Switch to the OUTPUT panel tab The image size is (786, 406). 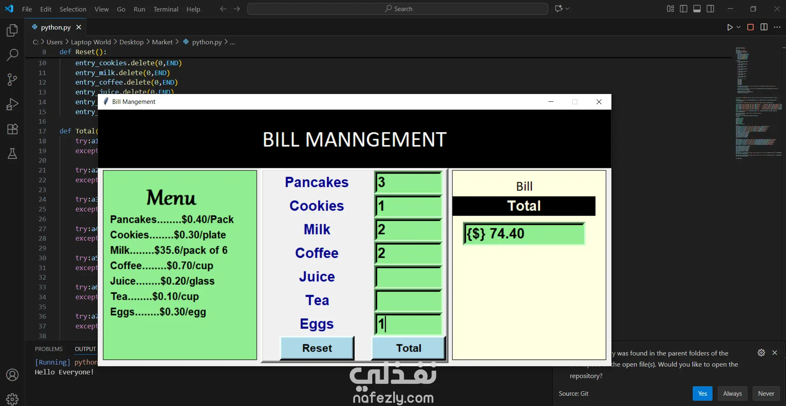pyautogui.click(x=85, y=349)
